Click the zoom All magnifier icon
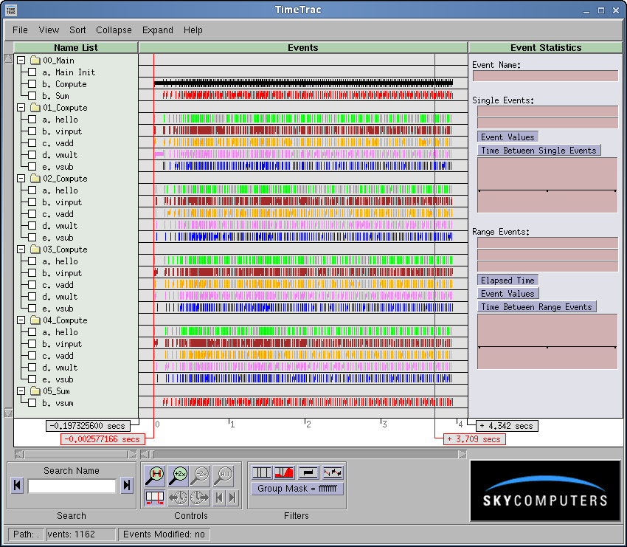This screenshot has height=547, width=627. pyautogui.click(x=223, y=475)
